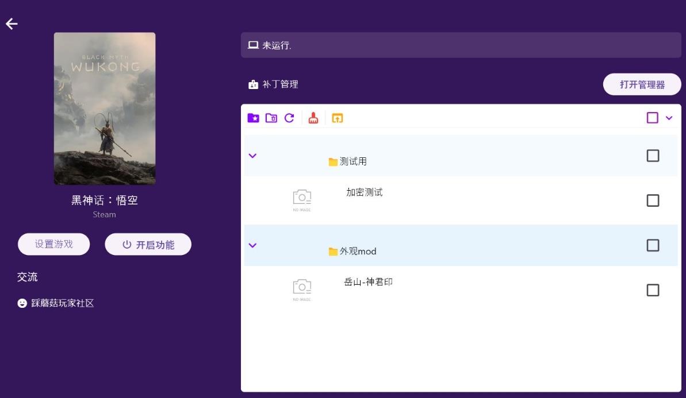Click the red broom cleanup icon

[313, 118]
